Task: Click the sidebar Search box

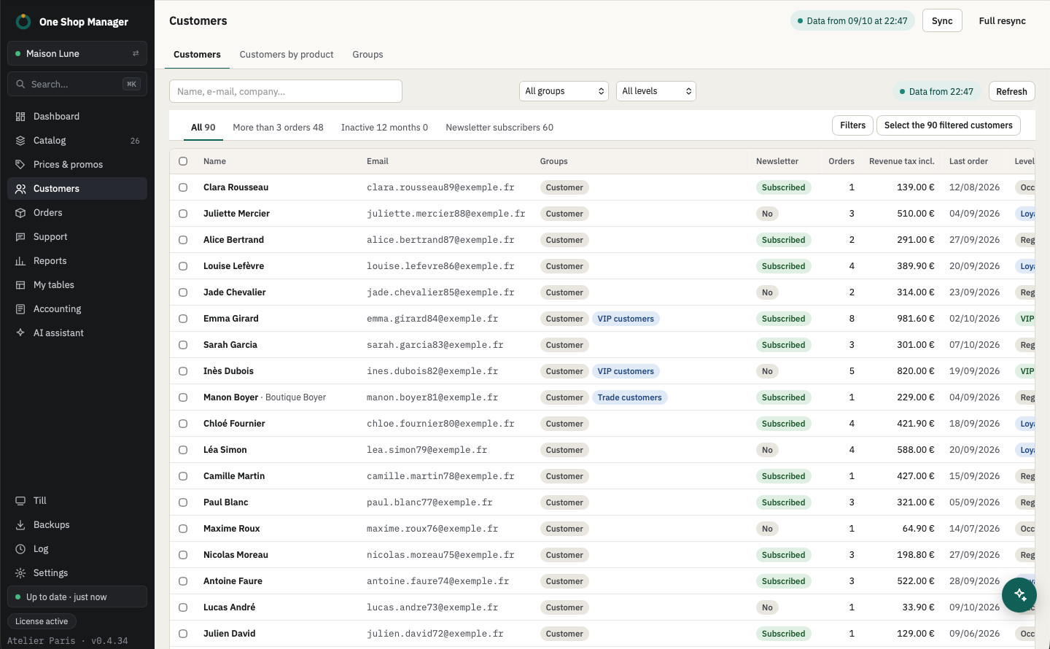Action: 77,84
